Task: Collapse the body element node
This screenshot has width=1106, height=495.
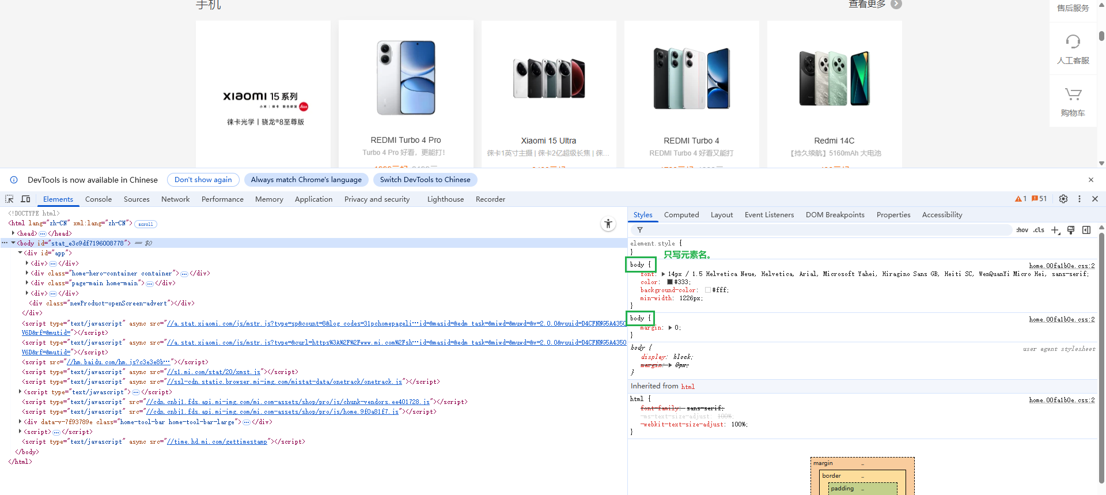Action: pos(13,243)
